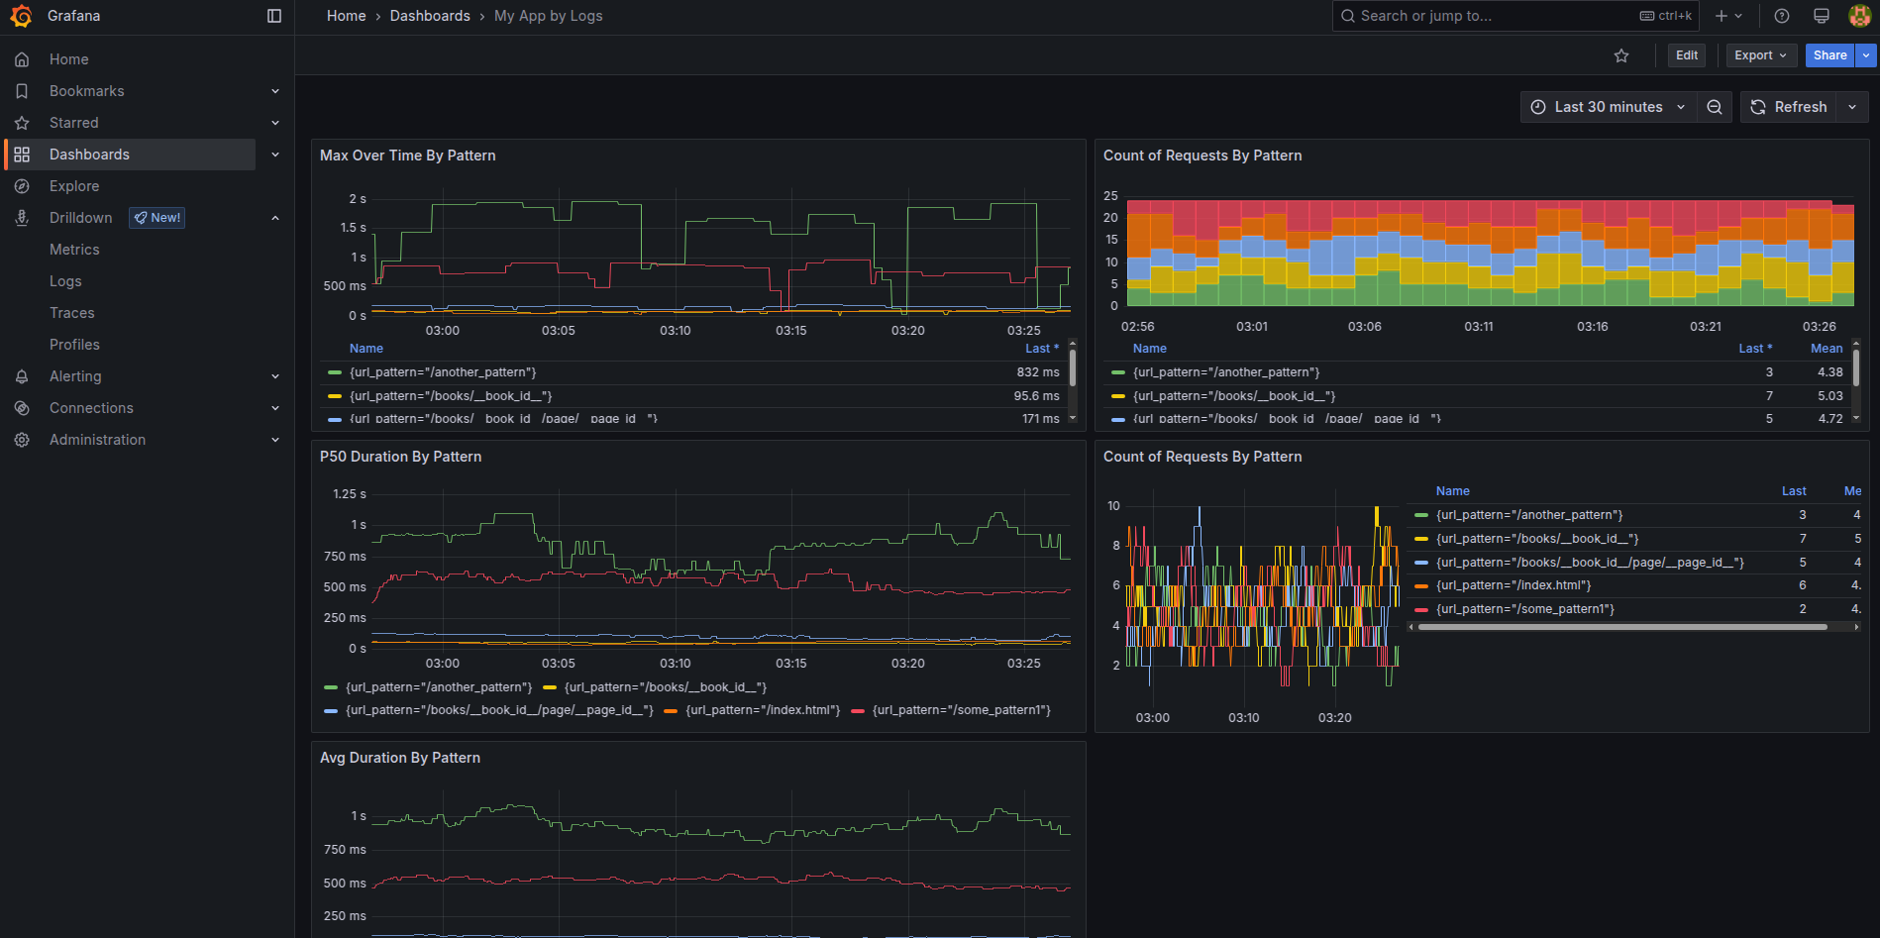Toggle /books/__book_id__ series in Max Over Time legend
Screen dimensions: 1880x938
(x=451, y=396)
